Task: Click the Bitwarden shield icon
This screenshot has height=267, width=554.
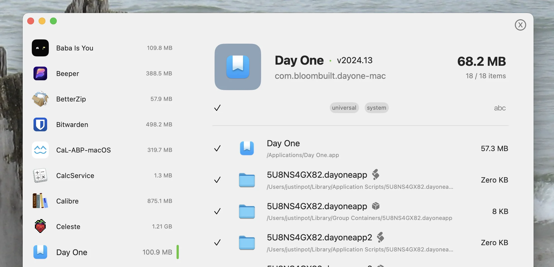Action: pyautogui.click(x=40, y=124)
